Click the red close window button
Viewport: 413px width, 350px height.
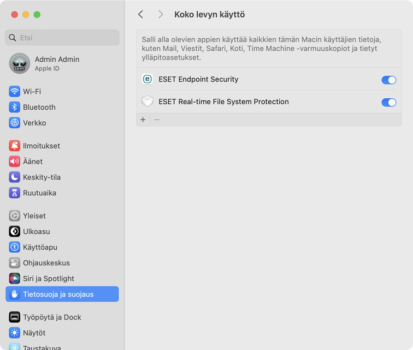coord(15,15)
